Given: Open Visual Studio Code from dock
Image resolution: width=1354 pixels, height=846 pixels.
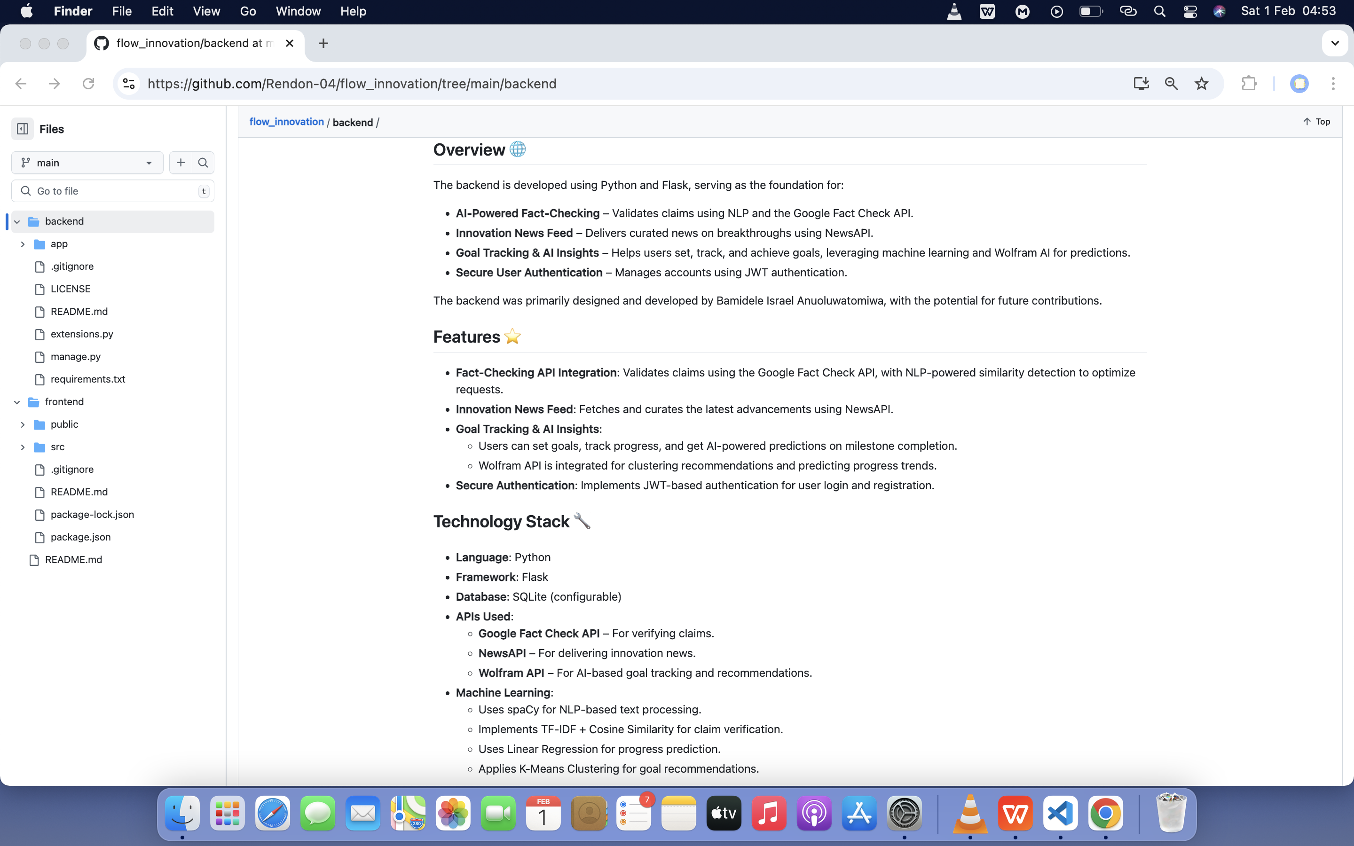Looking at the screenshot, I should (x=1060, y=814).
